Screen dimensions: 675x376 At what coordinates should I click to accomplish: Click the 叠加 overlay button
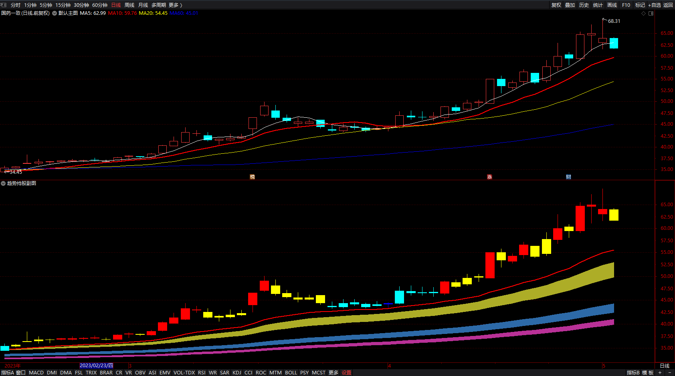[570, 5]
